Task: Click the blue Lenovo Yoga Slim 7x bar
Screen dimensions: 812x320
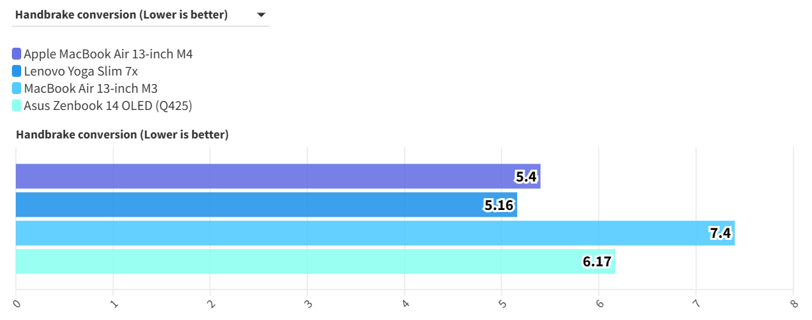Action: tap(252, 205)
